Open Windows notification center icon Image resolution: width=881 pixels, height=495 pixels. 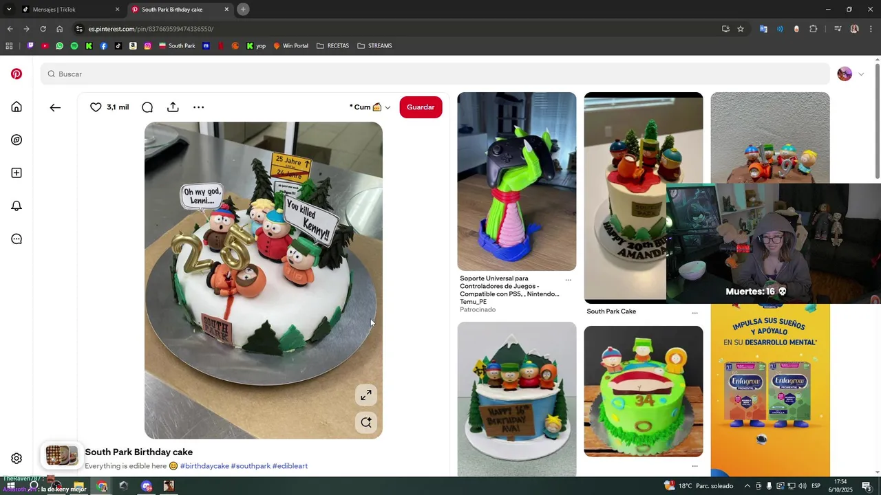867,486
